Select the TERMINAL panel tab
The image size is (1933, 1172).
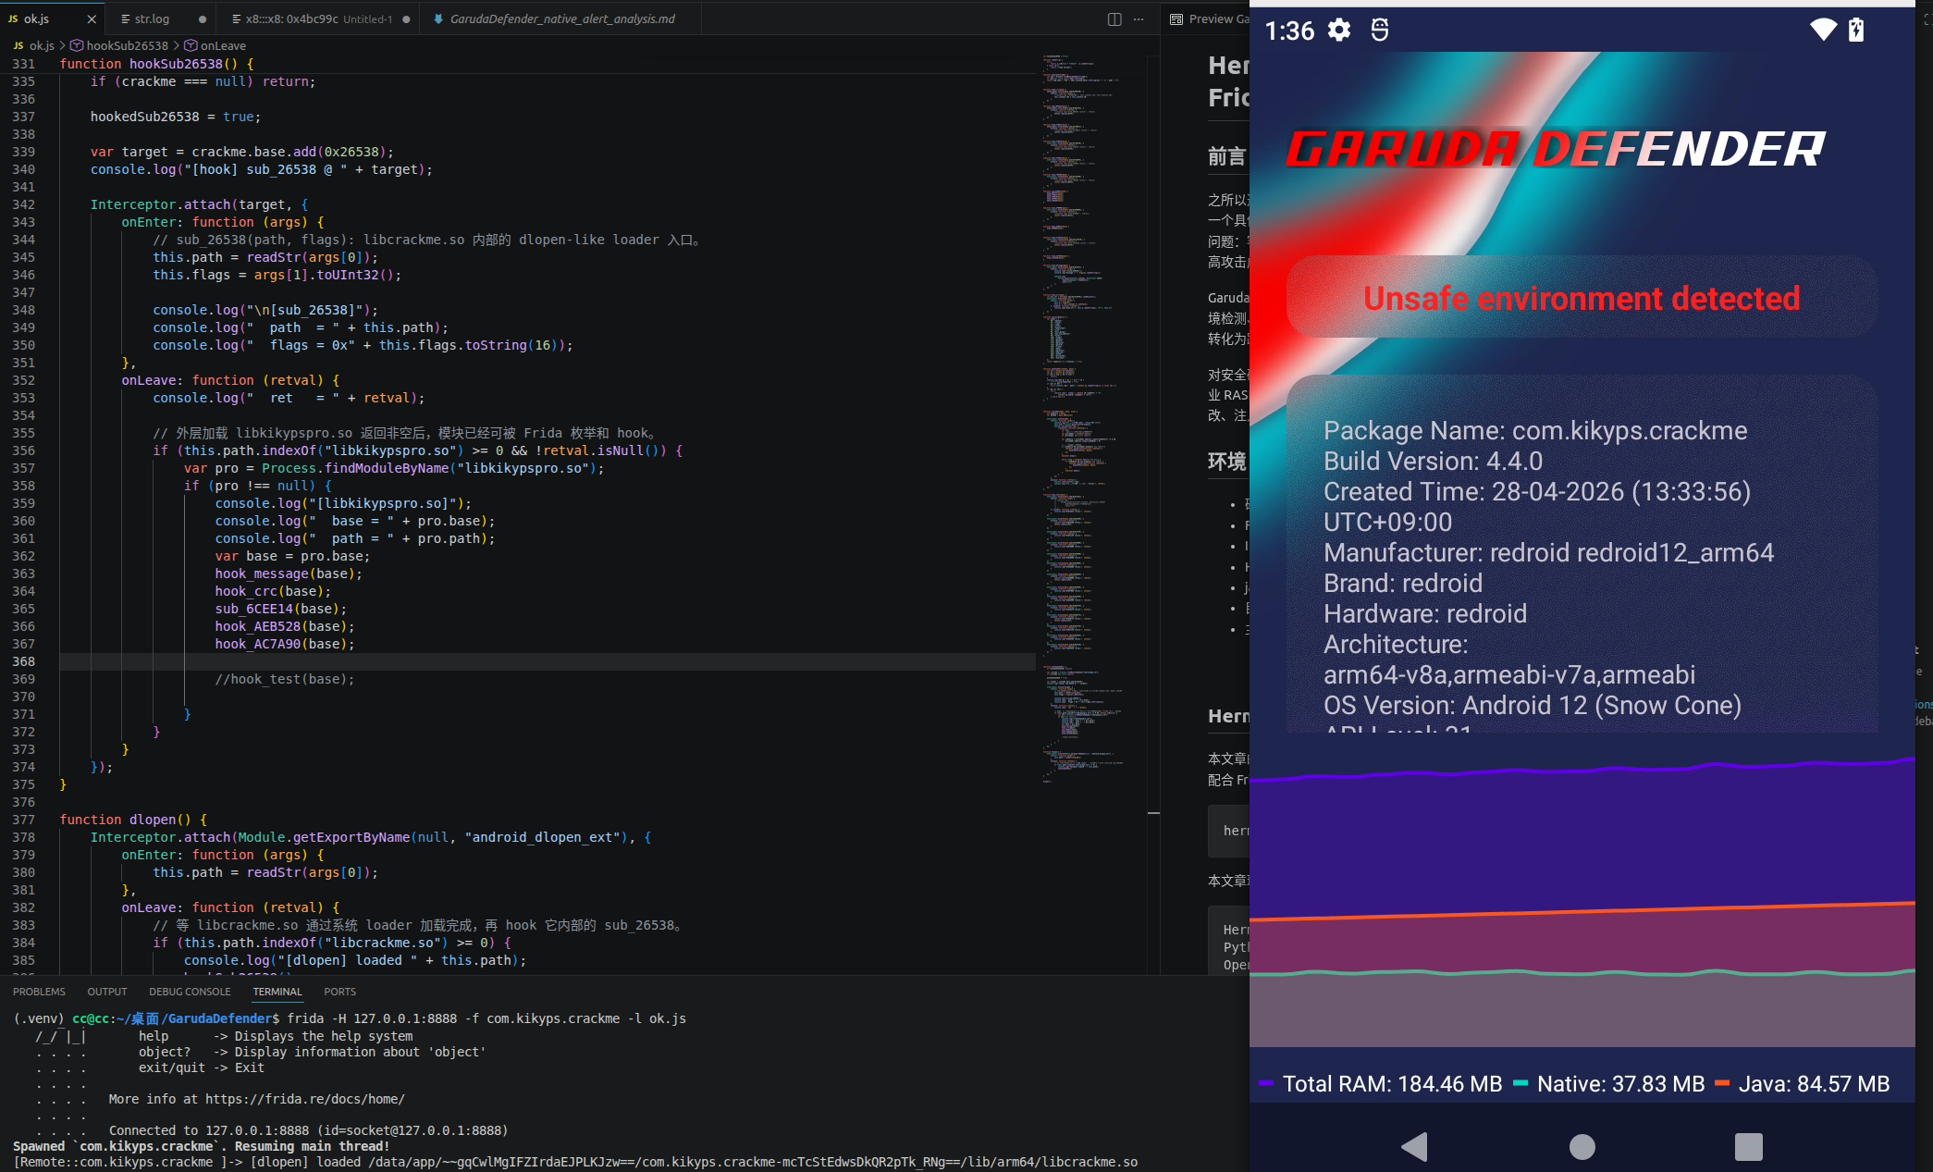click(x=277, y=992)
